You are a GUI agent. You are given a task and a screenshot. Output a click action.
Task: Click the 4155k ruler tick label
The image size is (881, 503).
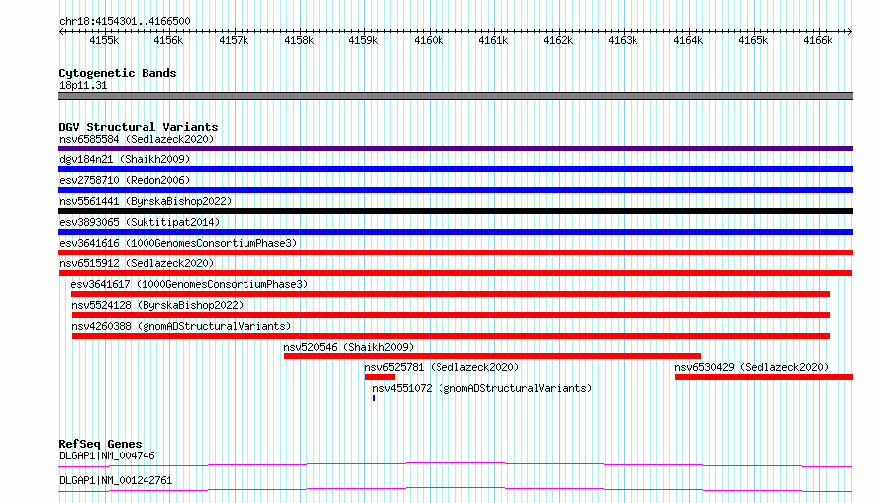pos(104,40)
